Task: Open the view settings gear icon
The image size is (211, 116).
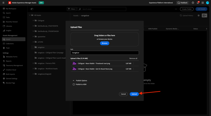Action: 199,15
